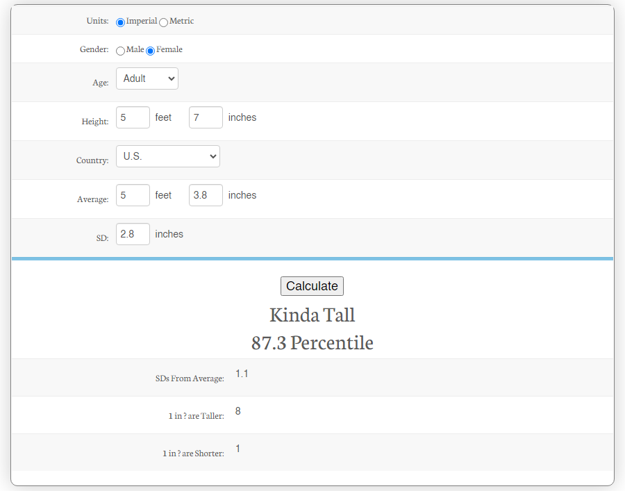Viewport: 625px width, 491px height.
Task: Click the 'Age:' label
Action: coord(101,83)
